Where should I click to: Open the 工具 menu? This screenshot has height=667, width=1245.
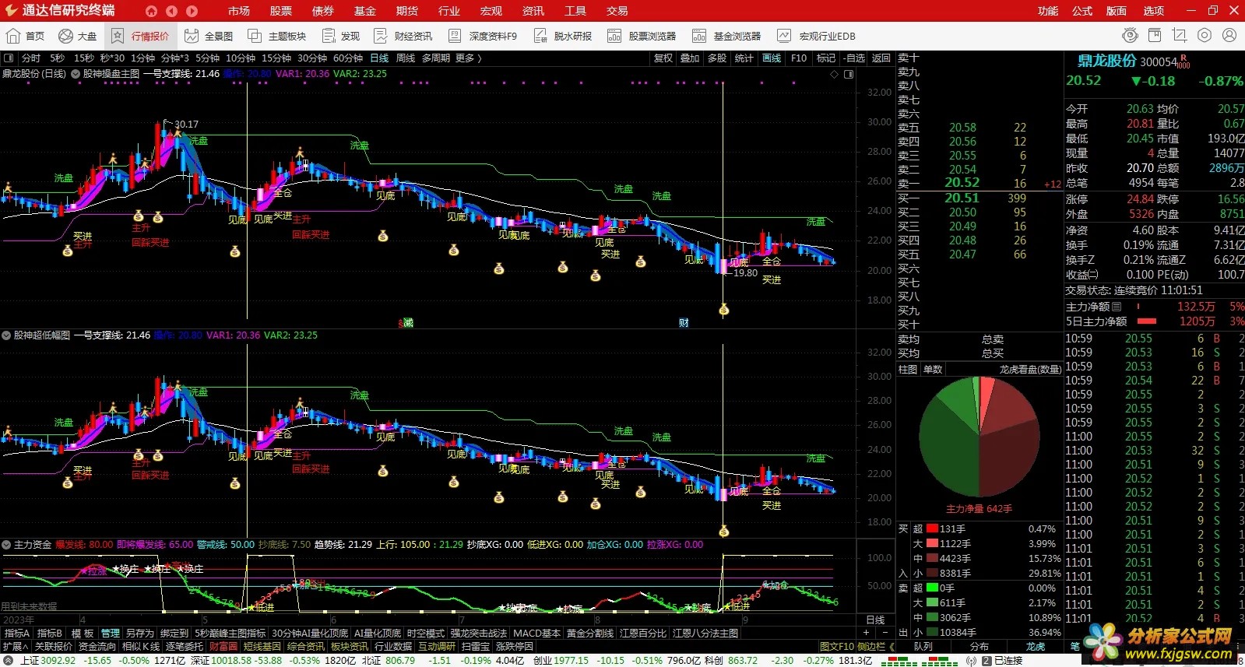coord(575,11)
